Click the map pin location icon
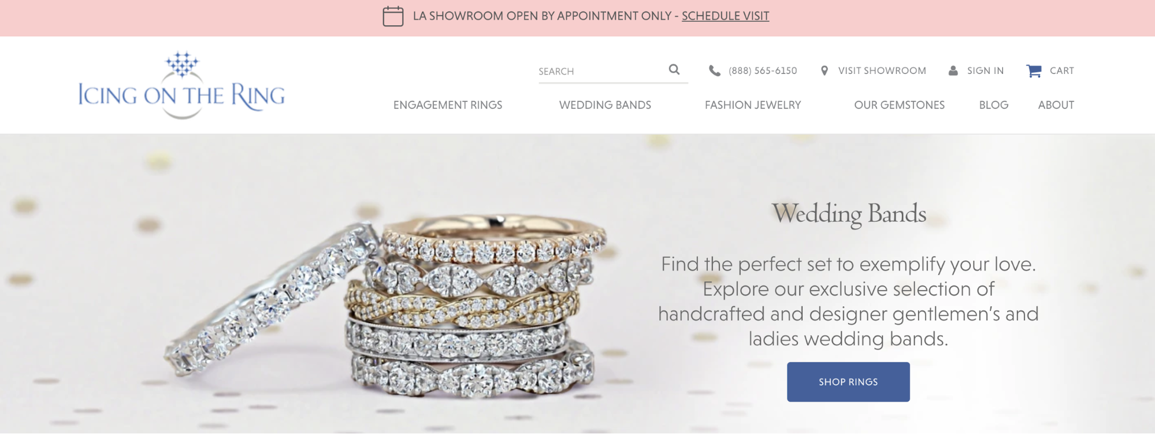Viewport: 1155px width, 434px height. 825,71
